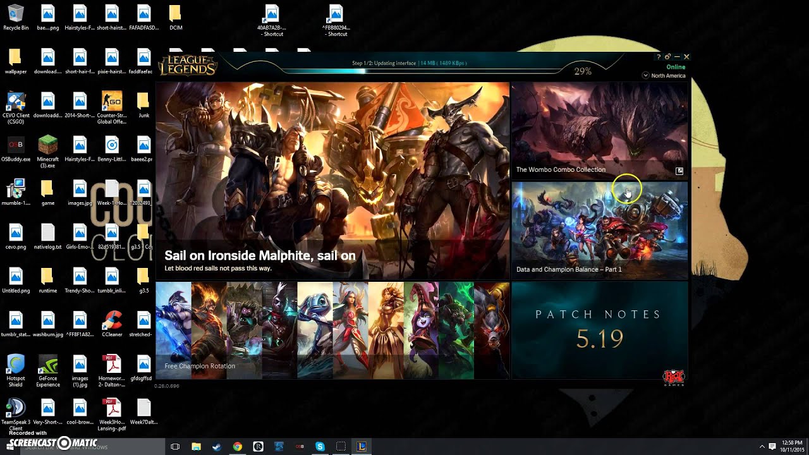Select the runtime folder icon

pyautogui.click(x=47, y=280)
